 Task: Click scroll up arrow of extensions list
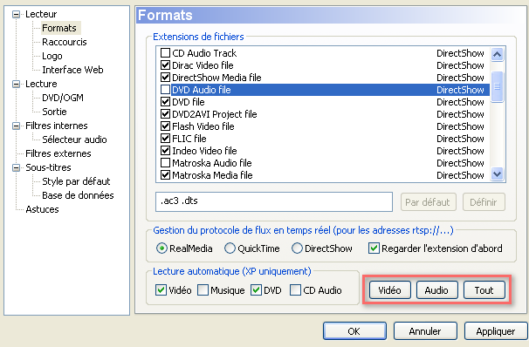click(497, 55)
